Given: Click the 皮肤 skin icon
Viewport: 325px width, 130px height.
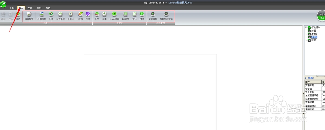Looking at the screenshot, I should coord(3,14).
